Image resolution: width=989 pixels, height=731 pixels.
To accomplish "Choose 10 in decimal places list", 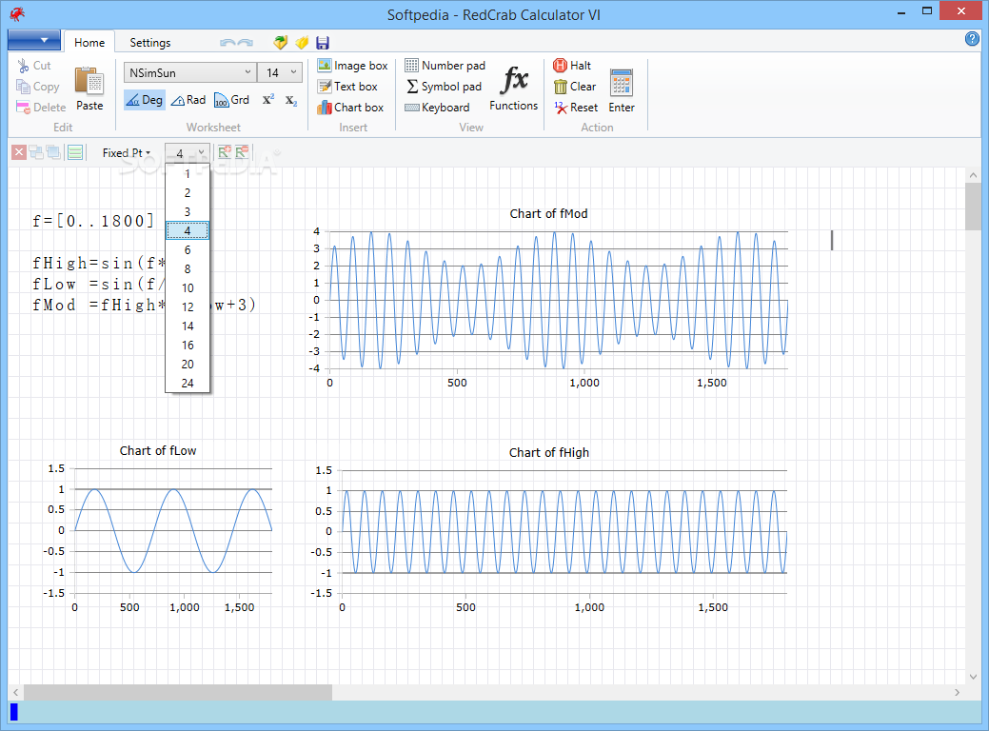I will click(x=188, y=288).
